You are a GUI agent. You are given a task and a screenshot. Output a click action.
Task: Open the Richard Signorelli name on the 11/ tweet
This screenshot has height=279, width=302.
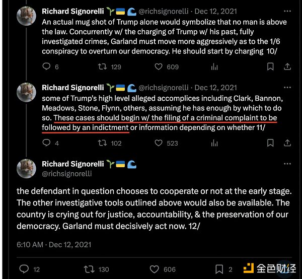pos(72,88)
